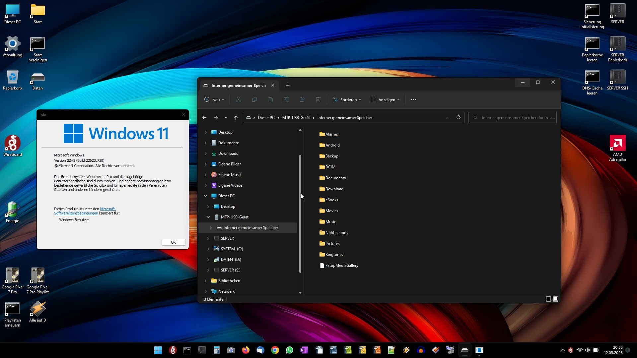The image size is (637, 358).
Task: Click the Firefox icon in taskbar
Action: click(x=246, y=350)
